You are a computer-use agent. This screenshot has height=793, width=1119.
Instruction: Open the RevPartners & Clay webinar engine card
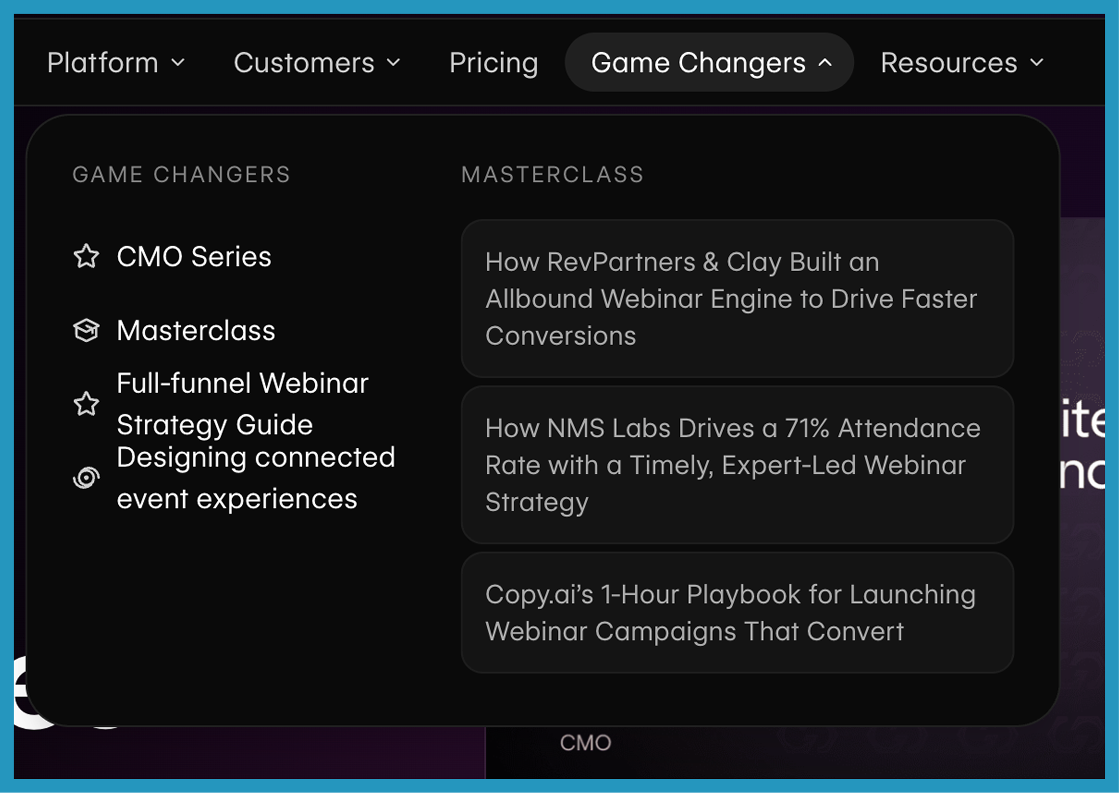point(736,299)
